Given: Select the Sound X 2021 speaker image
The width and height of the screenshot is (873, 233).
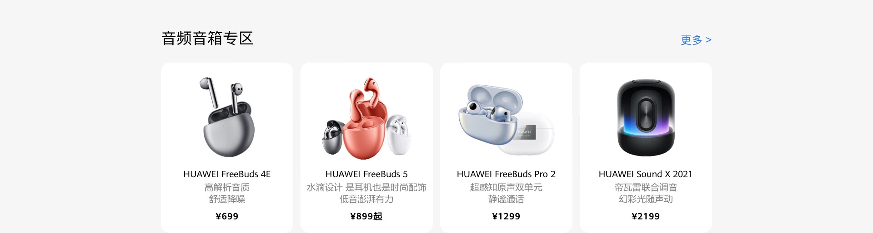Looking at the screenshot, I should point(646,118).
